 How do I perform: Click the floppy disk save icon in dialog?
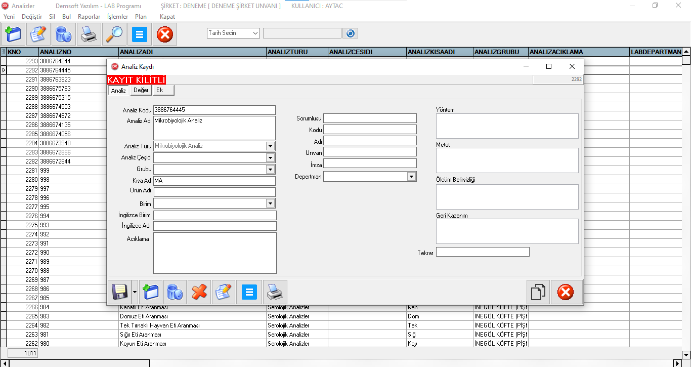pyautogui.click(x=119, y=292)
